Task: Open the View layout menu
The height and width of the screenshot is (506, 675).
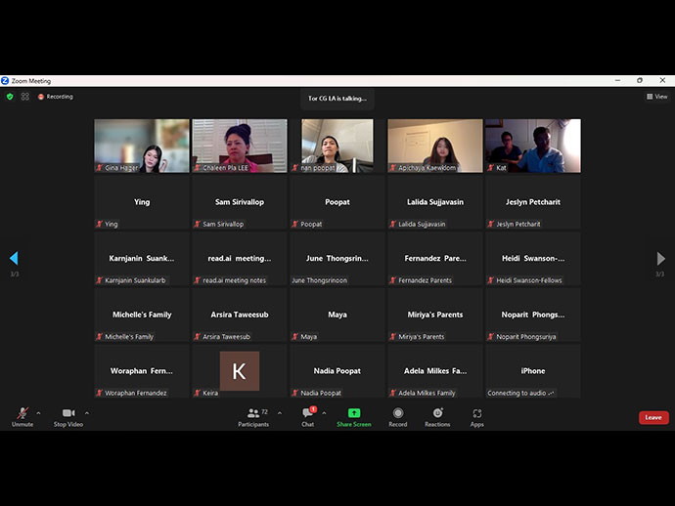Action: (x=656, y=97)
